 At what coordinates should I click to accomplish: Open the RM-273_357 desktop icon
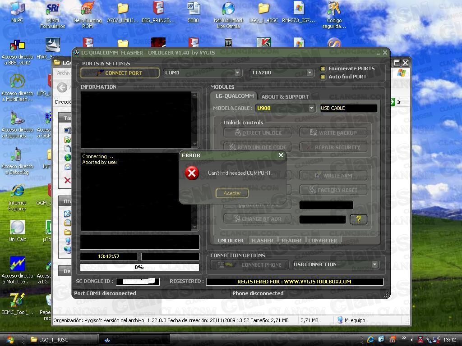pos(299,12)
